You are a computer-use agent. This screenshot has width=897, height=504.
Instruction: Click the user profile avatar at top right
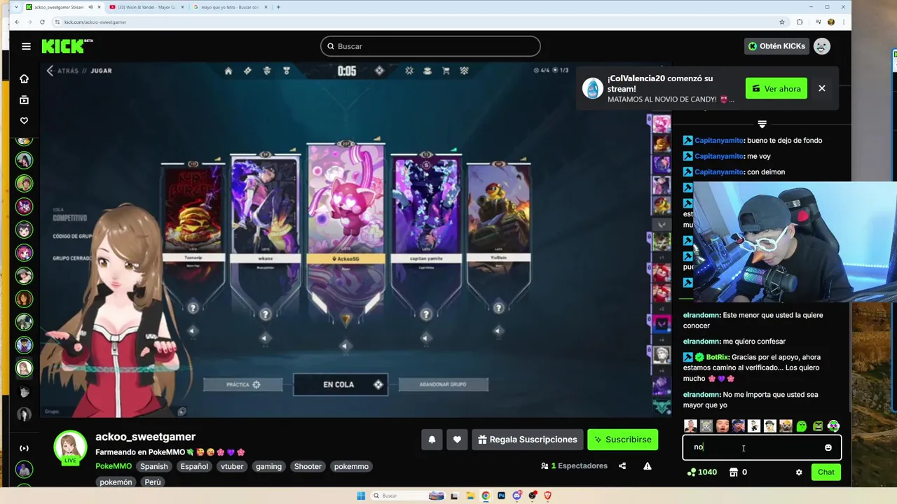click(822, 46)
